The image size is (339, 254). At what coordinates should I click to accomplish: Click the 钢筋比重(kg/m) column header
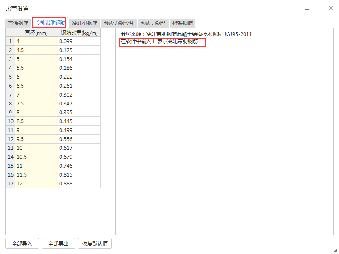pos(79,33)
